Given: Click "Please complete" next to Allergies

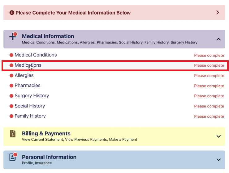Looking at the screenshot, I should [209, 76].
